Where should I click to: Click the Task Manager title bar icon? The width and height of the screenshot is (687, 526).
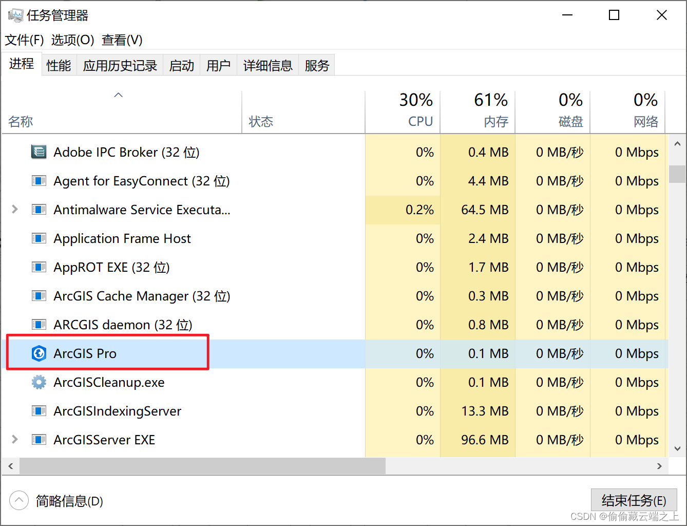click(x=16, y=15)
